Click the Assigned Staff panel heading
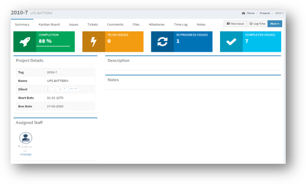Image resolution: width=306 pixels, height=184 pixels. [29, 123]
